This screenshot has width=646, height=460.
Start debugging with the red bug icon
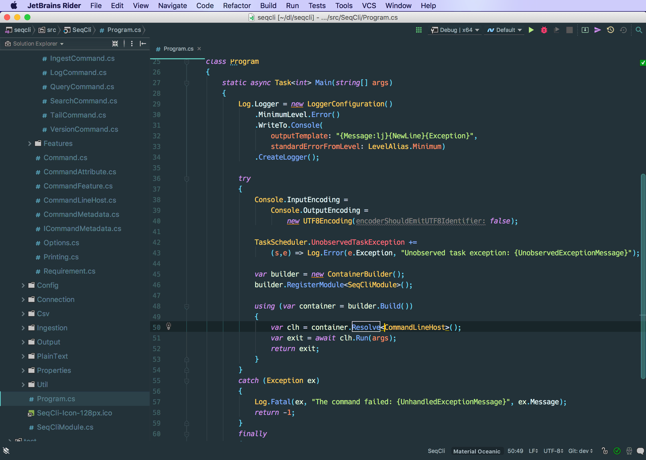tap(544, 30)
